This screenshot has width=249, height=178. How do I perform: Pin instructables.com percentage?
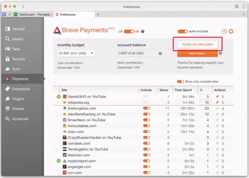pyautogui.click(x=217, y=126)
